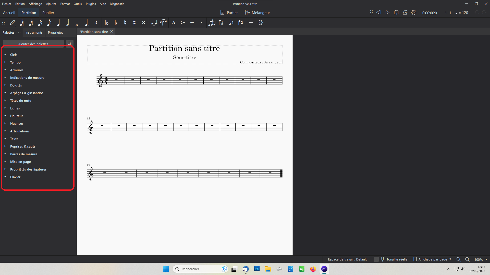Add a slur to the selection
The image size is (490, 275).
pos(163,23)
